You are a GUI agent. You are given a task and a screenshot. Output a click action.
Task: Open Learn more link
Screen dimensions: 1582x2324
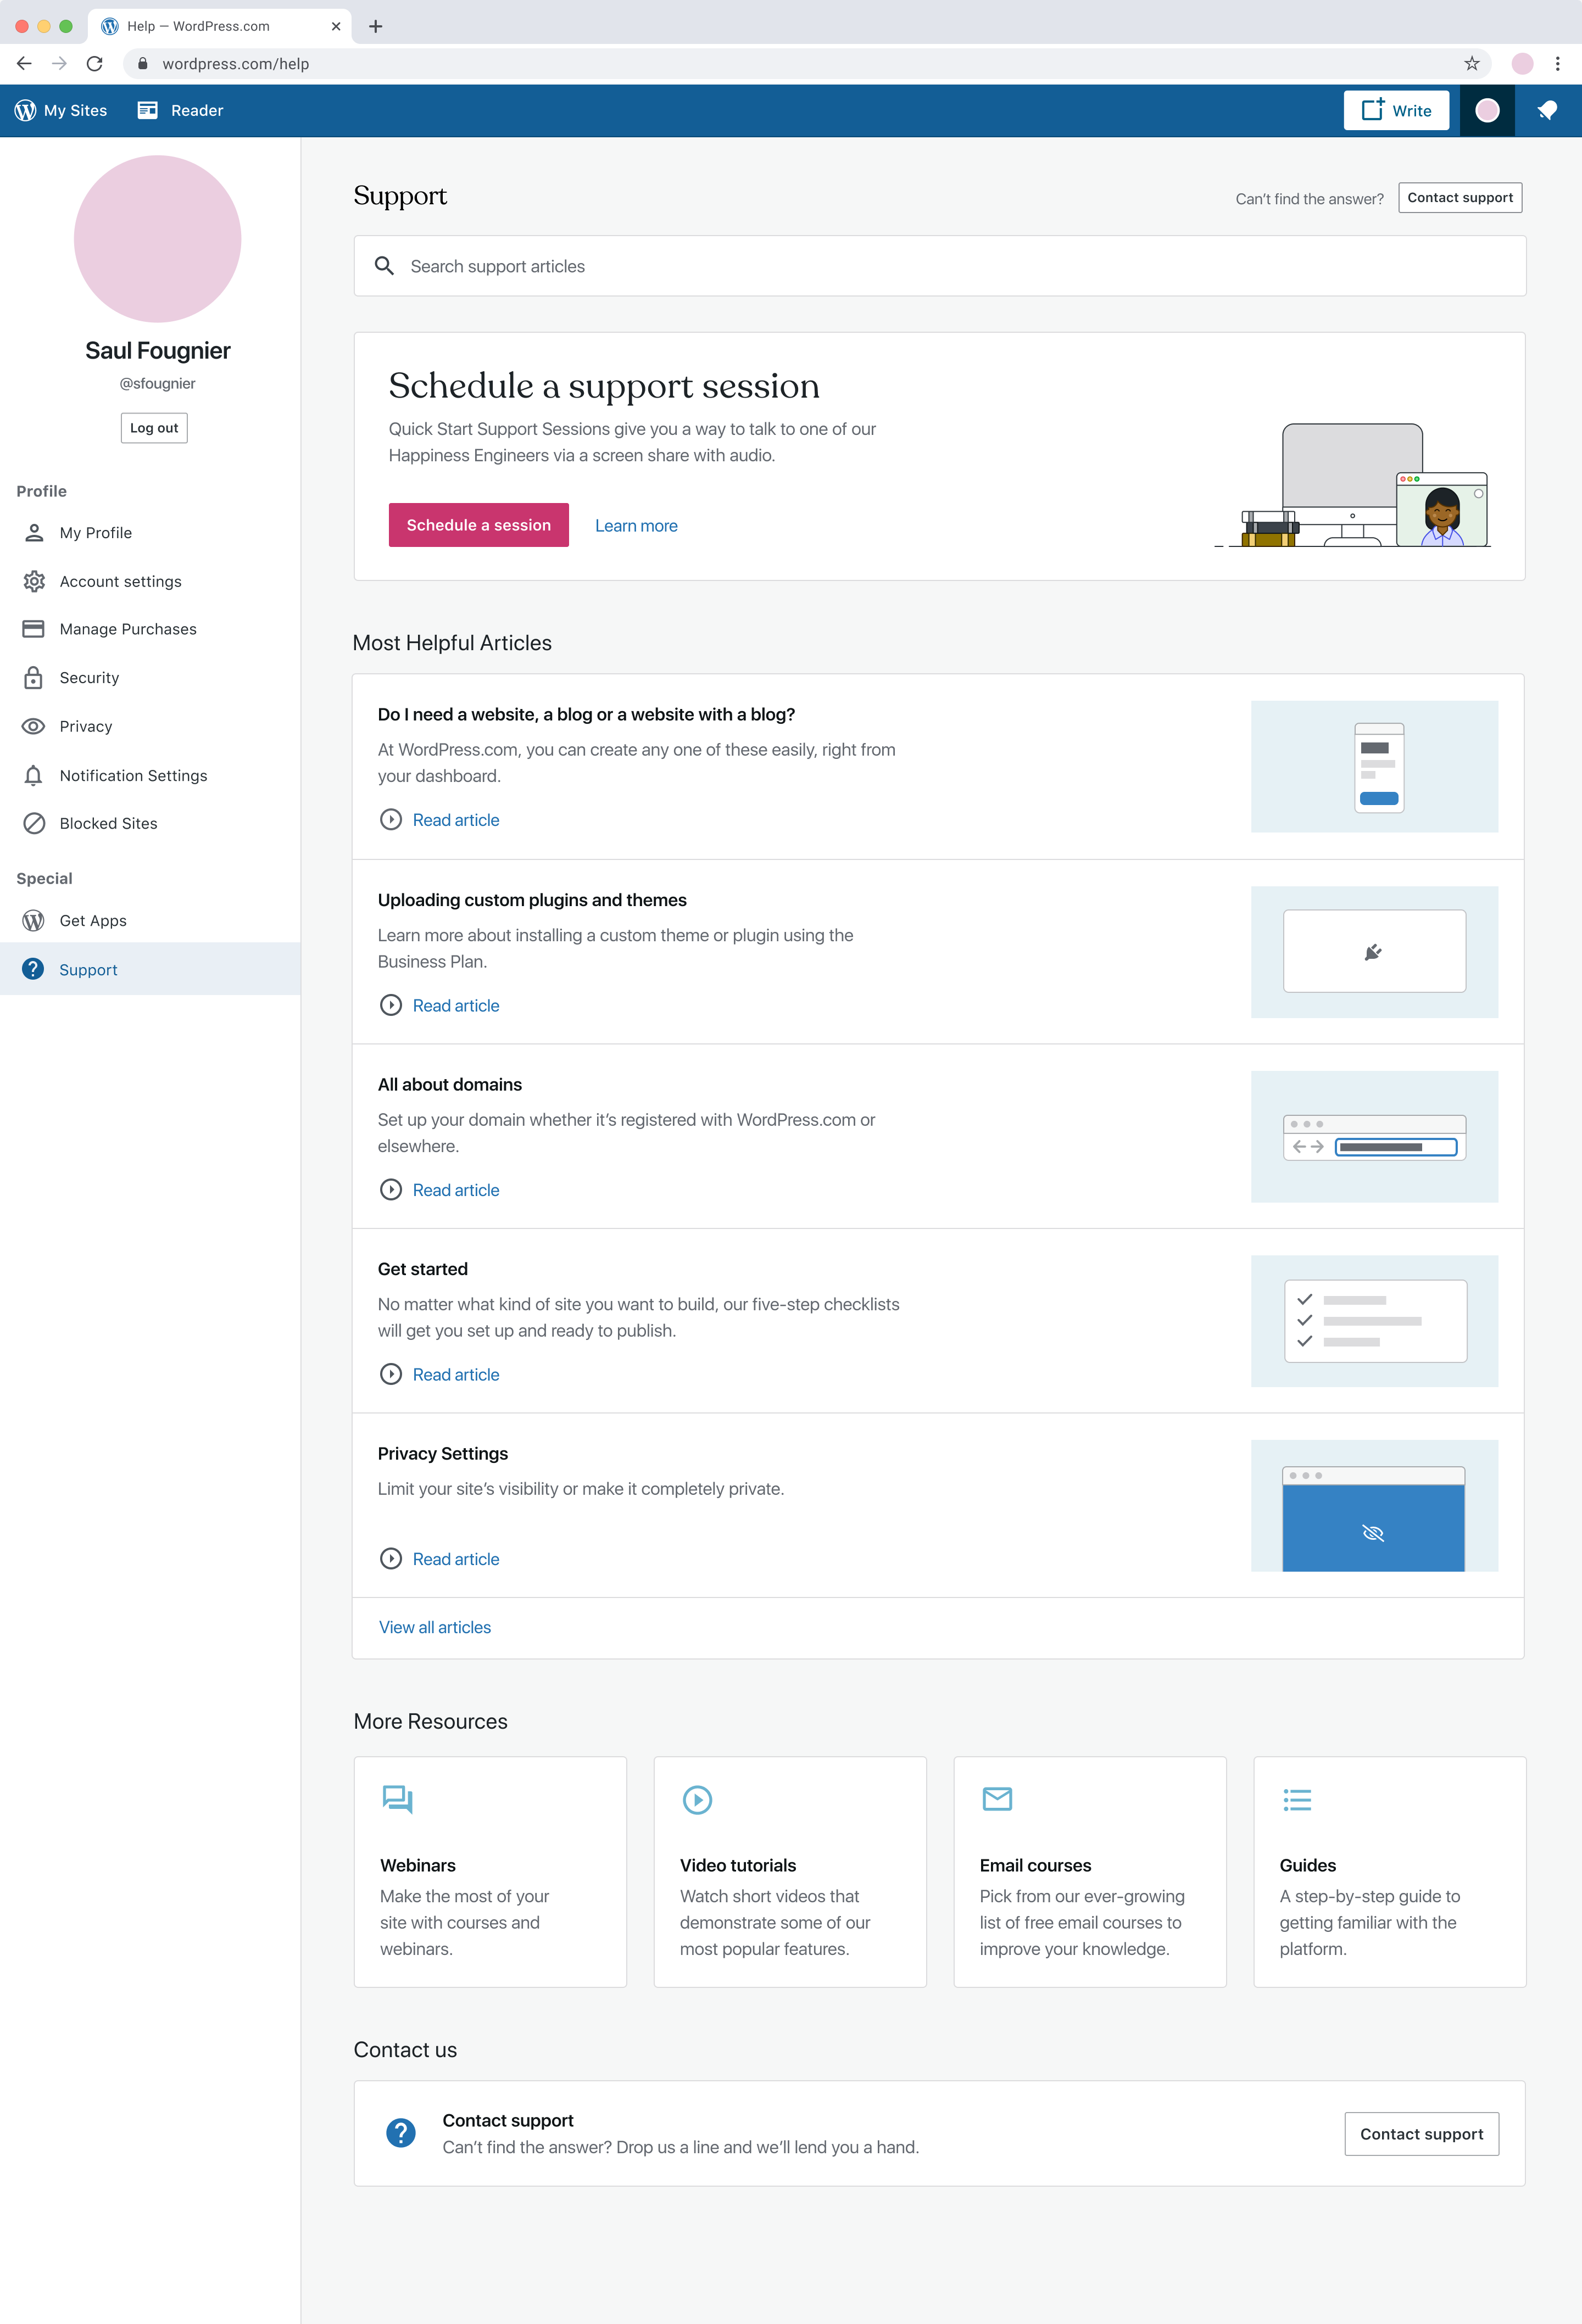[x=636, y=526]
